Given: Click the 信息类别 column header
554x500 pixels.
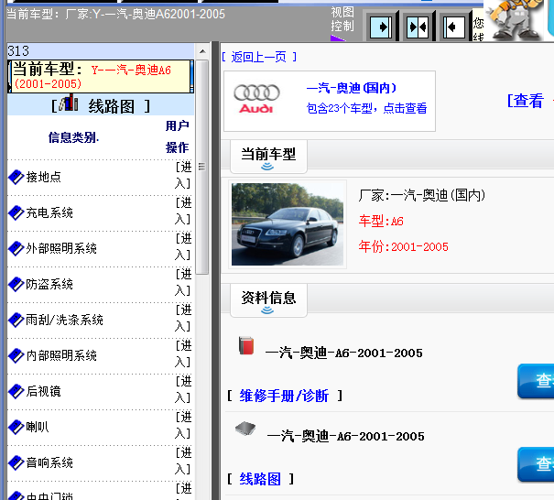Looking at the screenshot, I should coord(73,137).
